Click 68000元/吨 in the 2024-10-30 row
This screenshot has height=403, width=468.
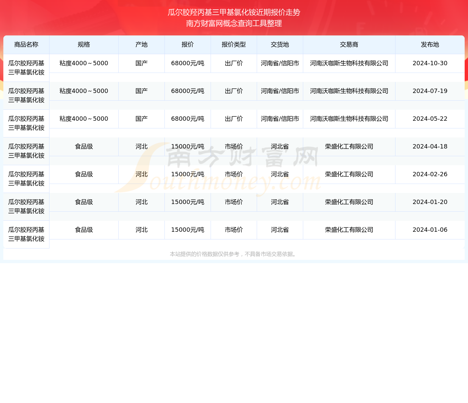coord(188,63)
